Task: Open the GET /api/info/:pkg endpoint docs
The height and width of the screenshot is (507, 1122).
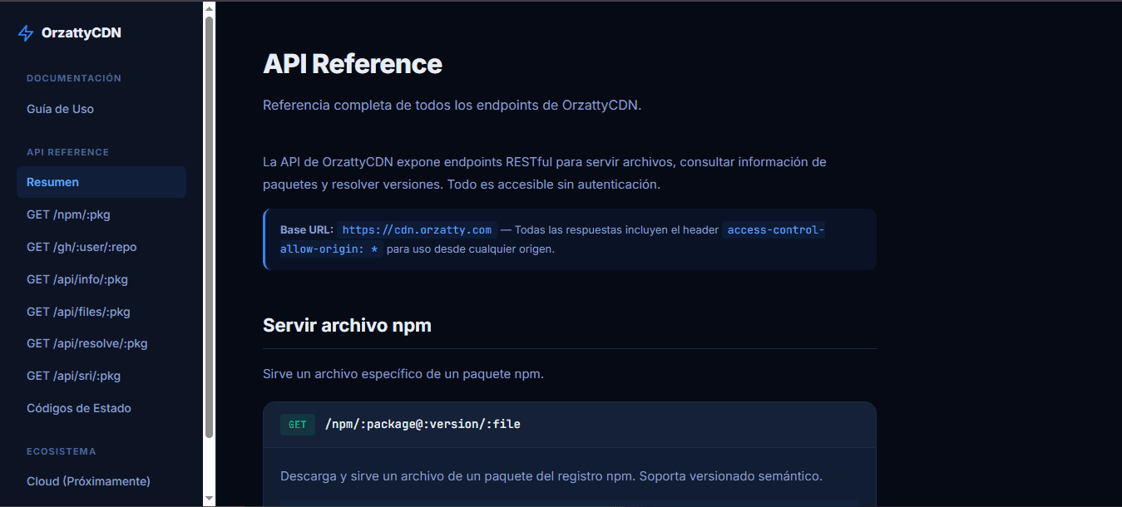Action: (x=77, y=278)
